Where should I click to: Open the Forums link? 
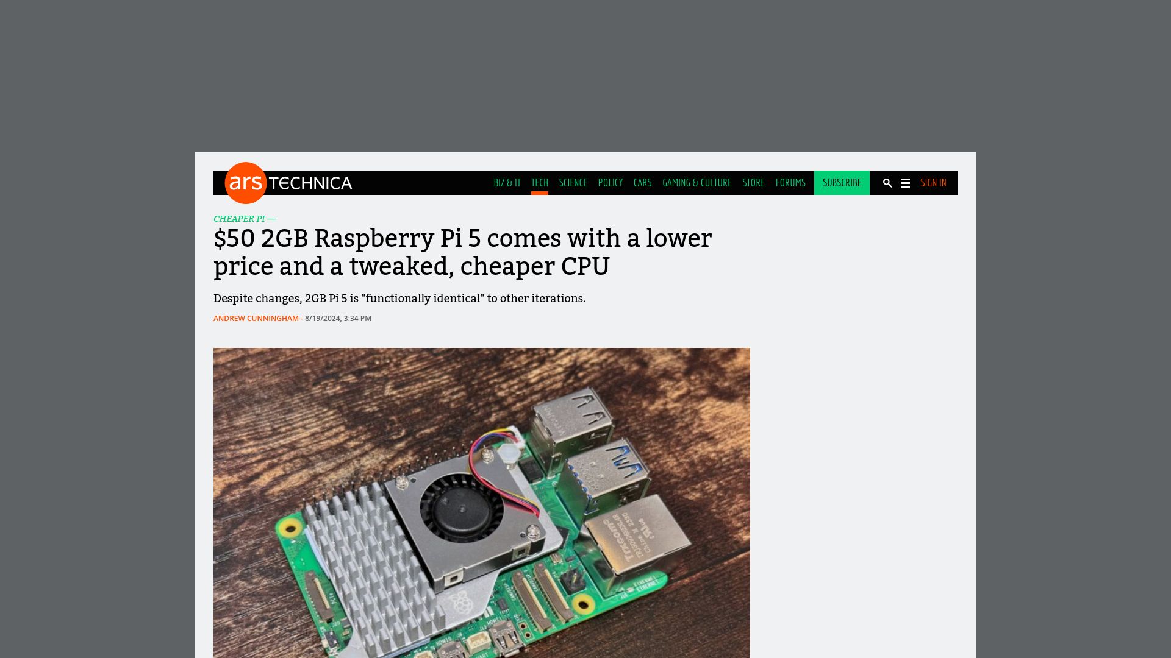pos(790,183)
